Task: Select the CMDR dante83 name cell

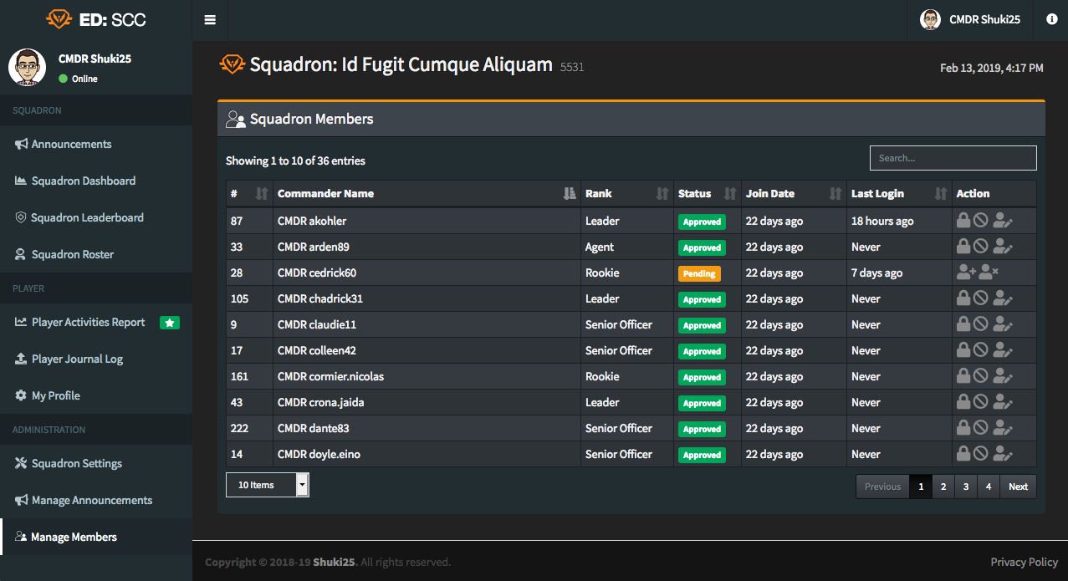Action: 427,428
